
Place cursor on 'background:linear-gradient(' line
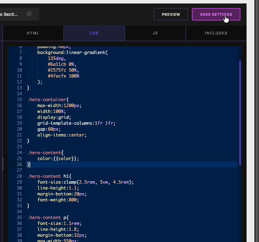tap(72, 52)
